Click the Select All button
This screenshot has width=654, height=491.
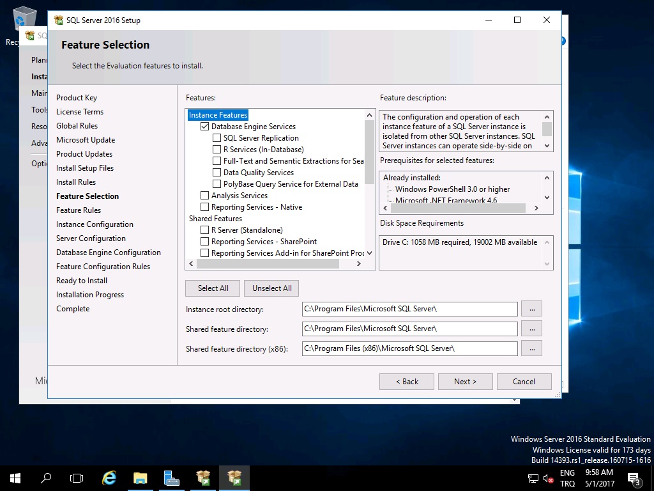tap(213, 288)
